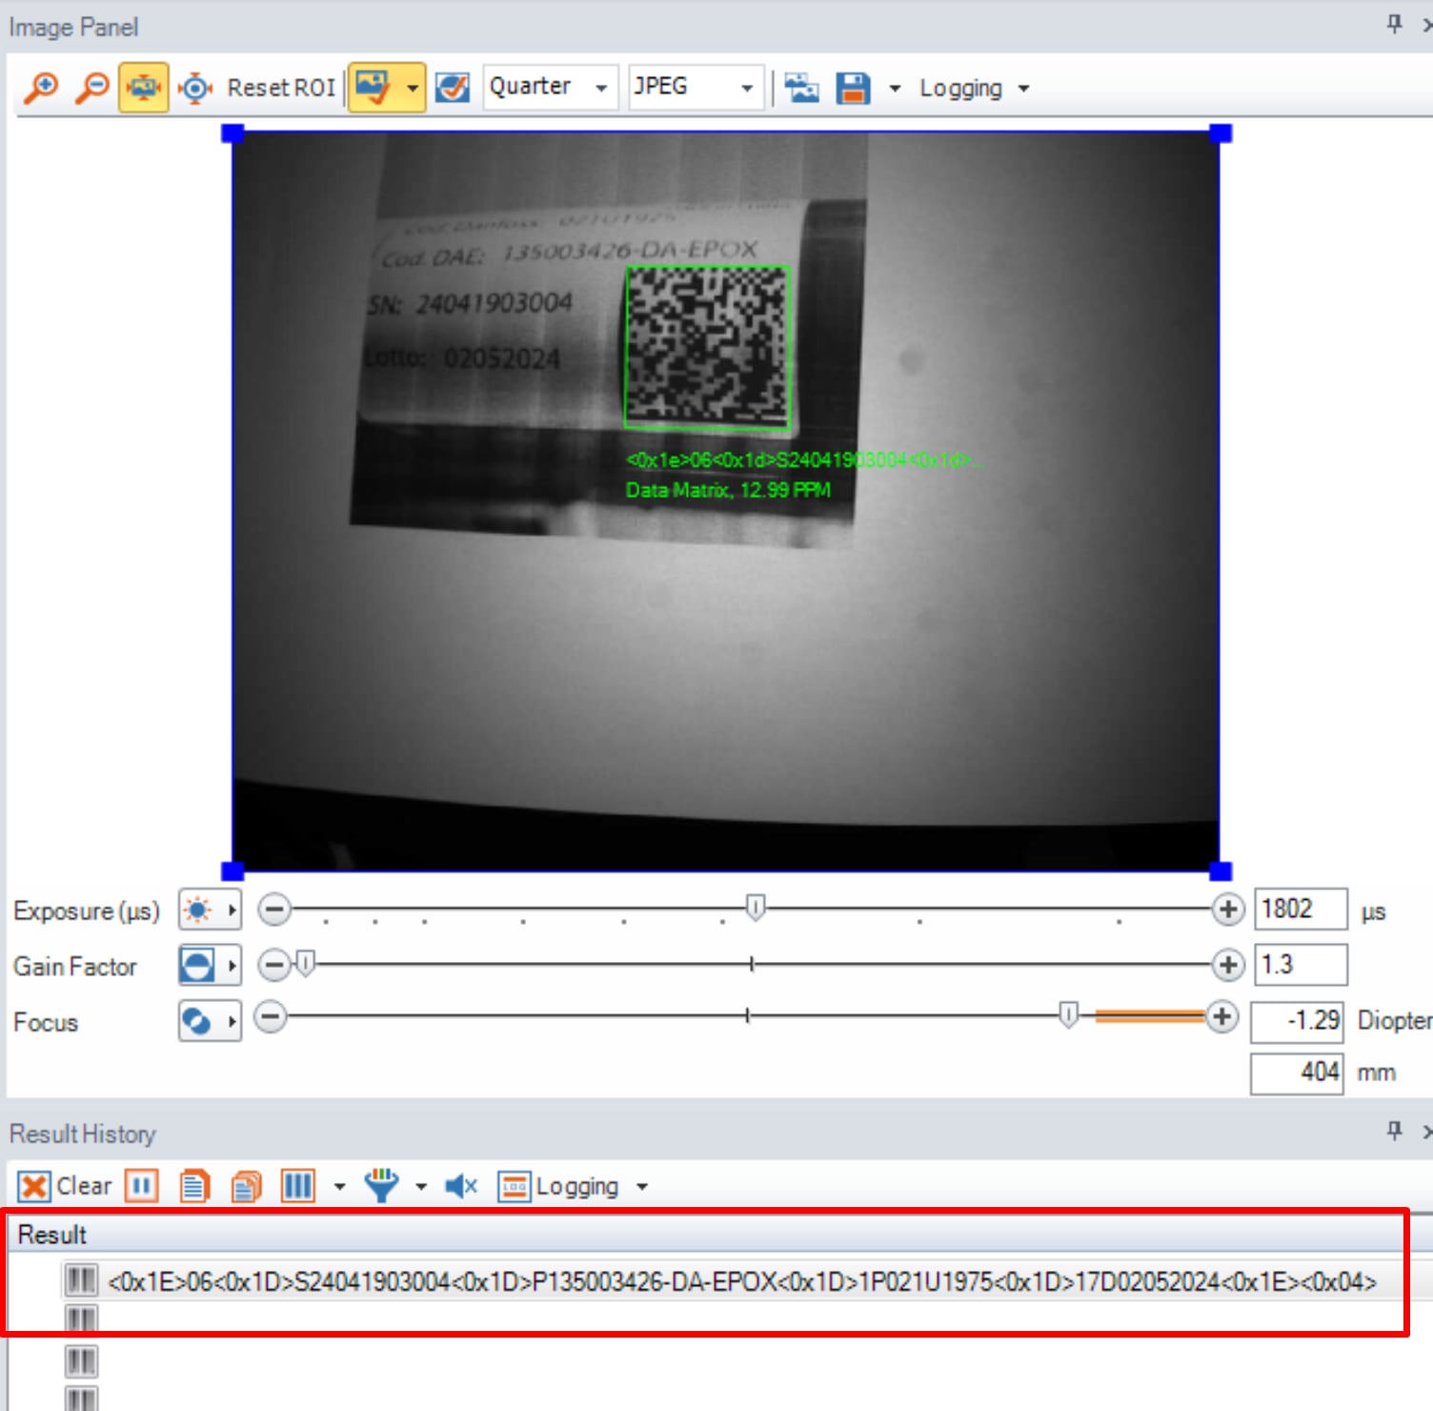Viewport: 1433px width, 1411px height.
Task: Click the Focus Diopter value field
Action: point(1297,1021)
